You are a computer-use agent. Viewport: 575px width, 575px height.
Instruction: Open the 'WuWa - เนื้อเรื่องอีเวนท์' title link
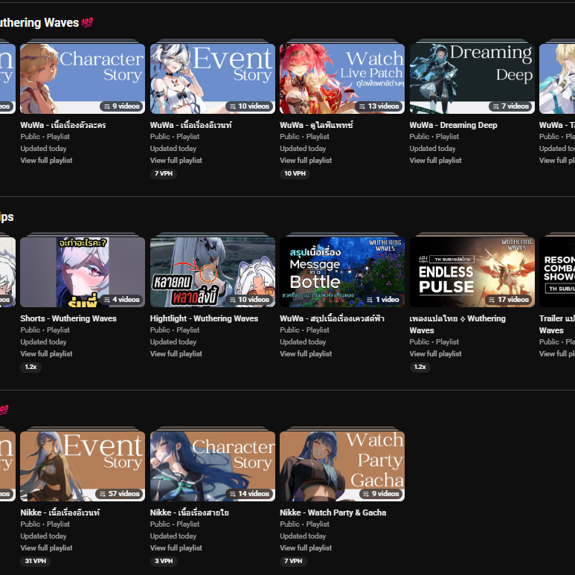point(190,125)
